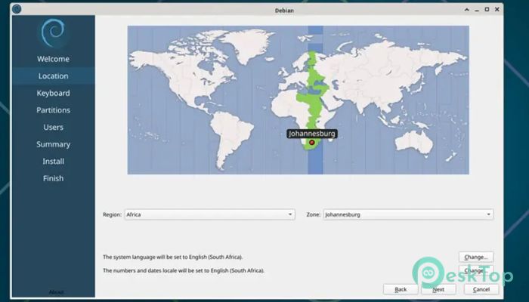Image resolution: width=529 pixels, height=302 pixels.
Task: Click the numbers and dates locale text
Action: (184, 270)
